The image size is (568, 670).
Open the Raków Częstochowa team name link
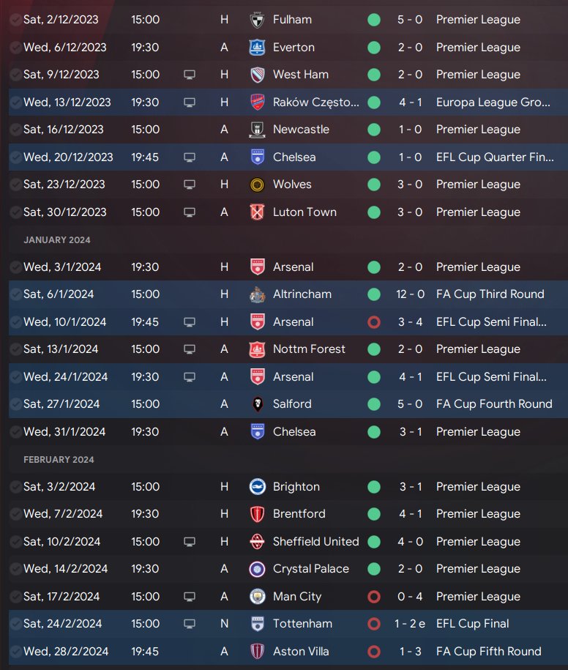point(315,103)
